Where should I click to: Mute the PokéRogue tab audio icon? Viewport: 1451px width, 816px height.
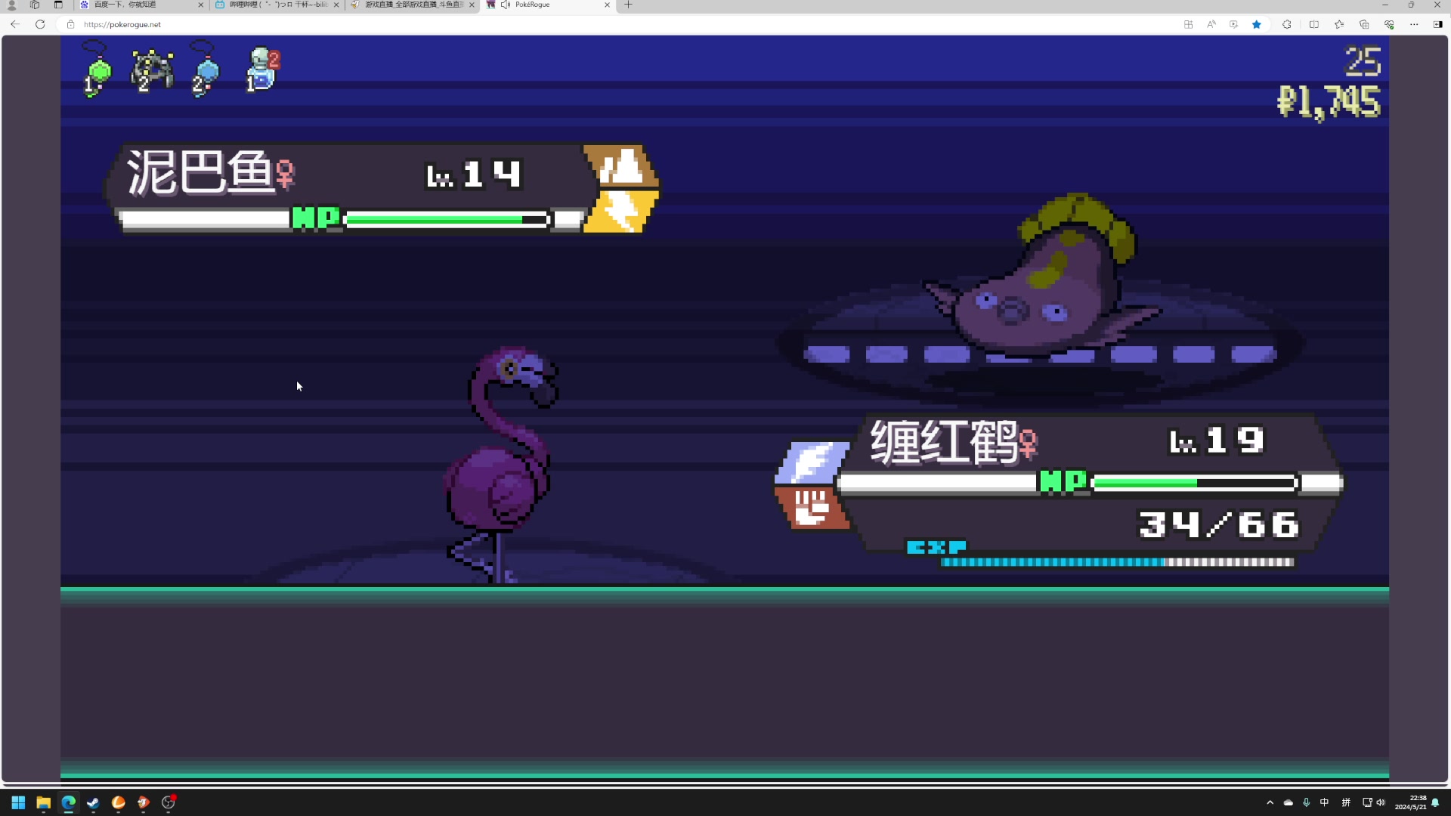point(506,5)
